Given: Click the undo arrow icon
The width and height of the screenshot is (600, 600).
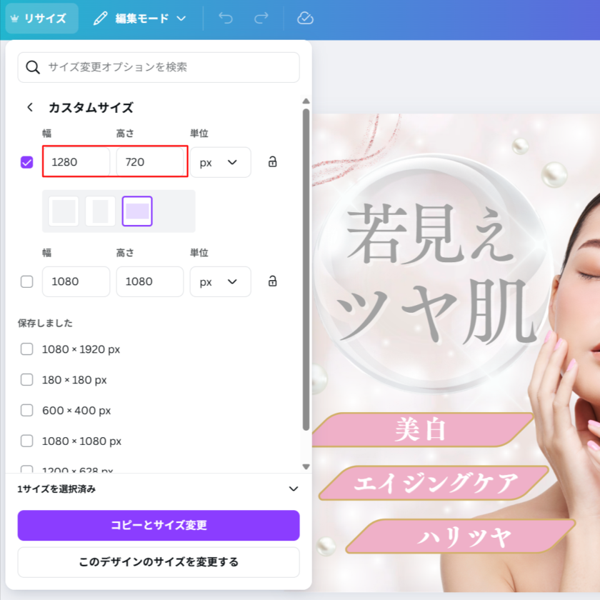Looking at the screenshot, I should tap(226, 19).
